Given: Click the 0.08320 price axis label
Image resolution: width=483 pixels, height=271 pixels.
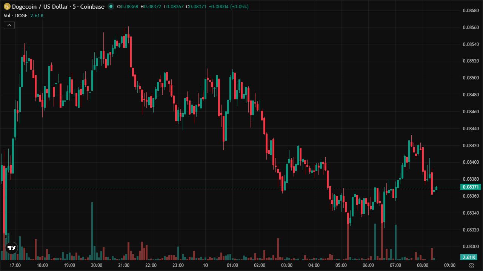Looking at the screenshot, I should [x=471, y=230].
